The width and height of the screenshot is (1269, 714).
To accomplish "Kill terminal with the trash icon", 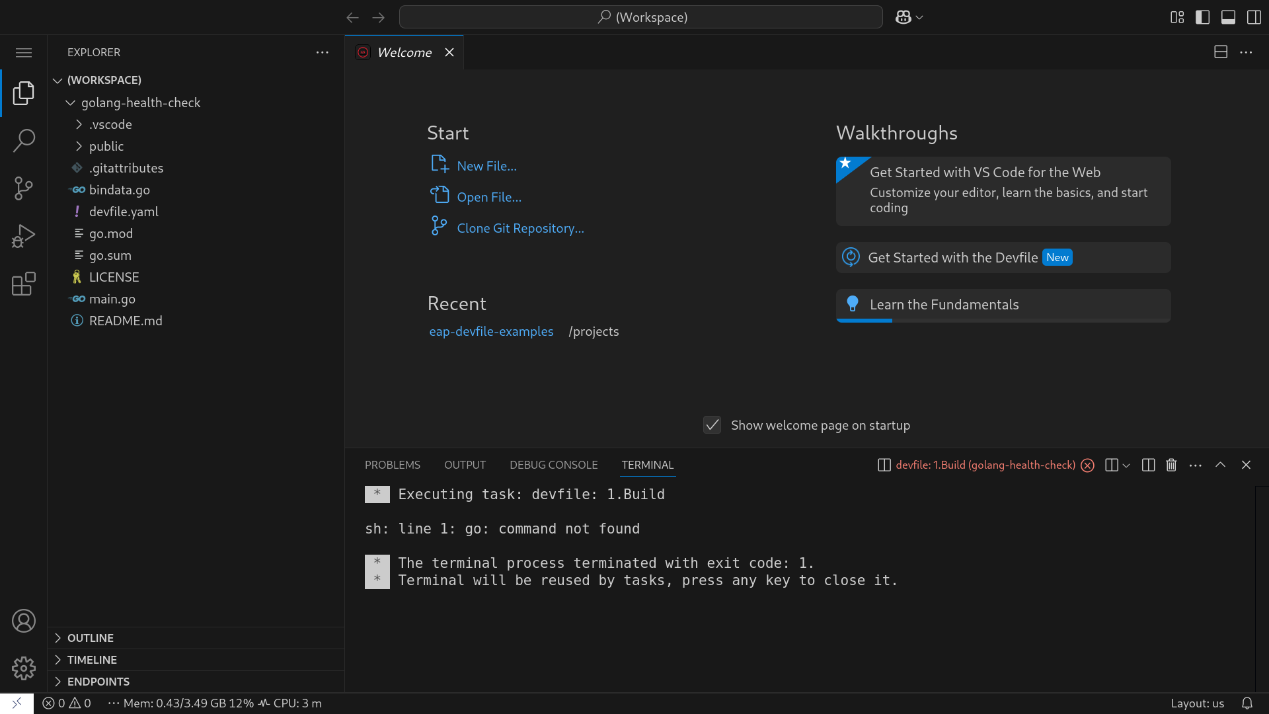I will click(x=1171, y=465).
